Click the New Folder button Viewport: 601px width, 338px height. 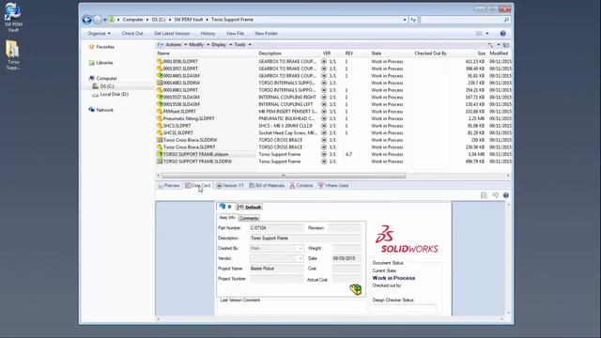click(x=266, y=34)
